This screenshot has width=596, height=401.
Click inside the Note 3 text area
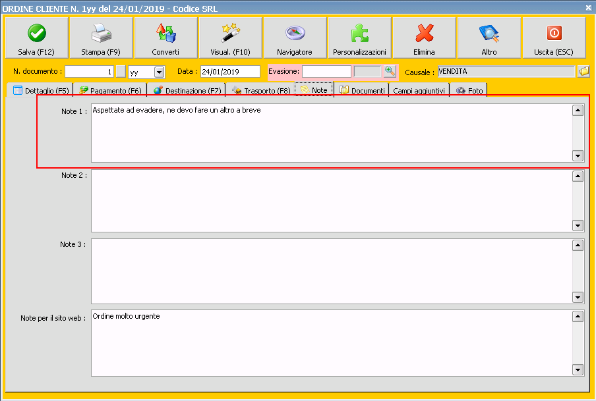pos(332,271)
